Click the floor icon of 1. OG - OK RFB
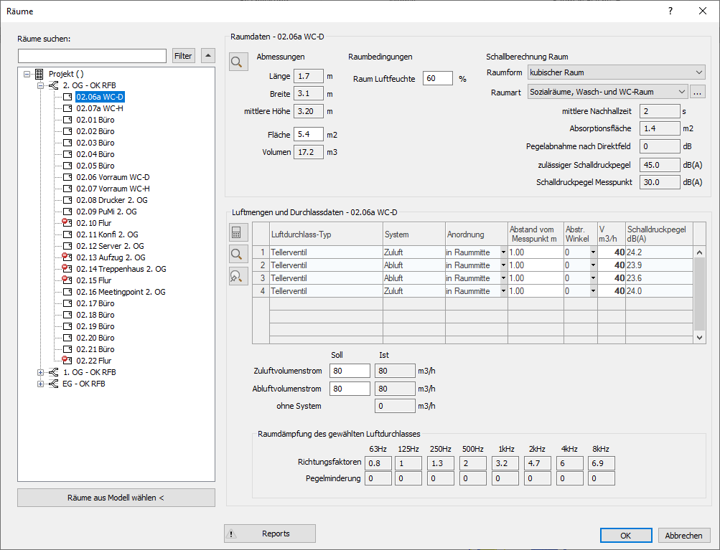The width and height of the screenshot is (720, 550). point(53,372)
